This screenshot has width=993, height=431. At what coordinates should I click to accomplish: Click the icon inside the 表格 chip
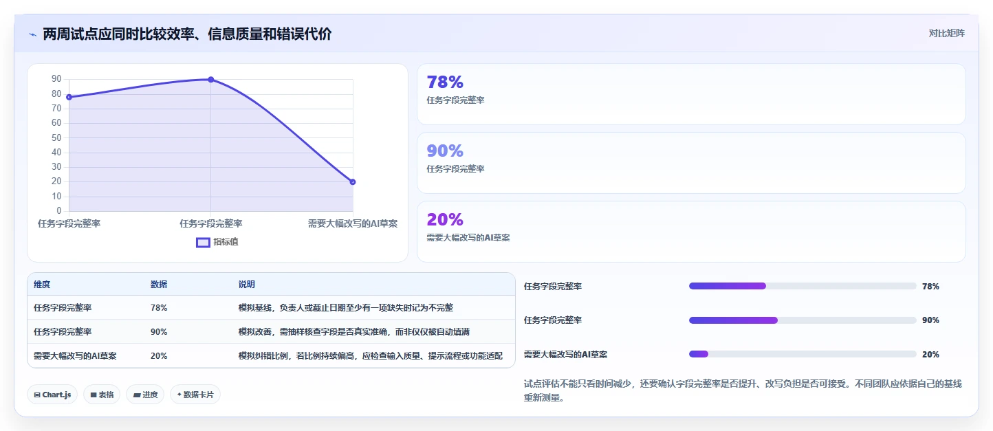click(x=94, y=395)
